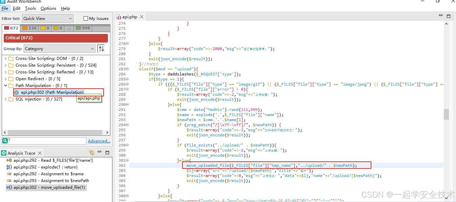Open the Edit menu
The image size is (456, 202).
coord(17,8)
